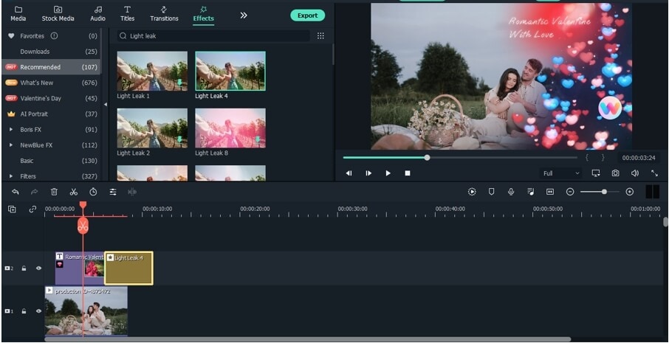Split clip with scissors toolbar icon
The image size is (669, 343).
point(74,192)
